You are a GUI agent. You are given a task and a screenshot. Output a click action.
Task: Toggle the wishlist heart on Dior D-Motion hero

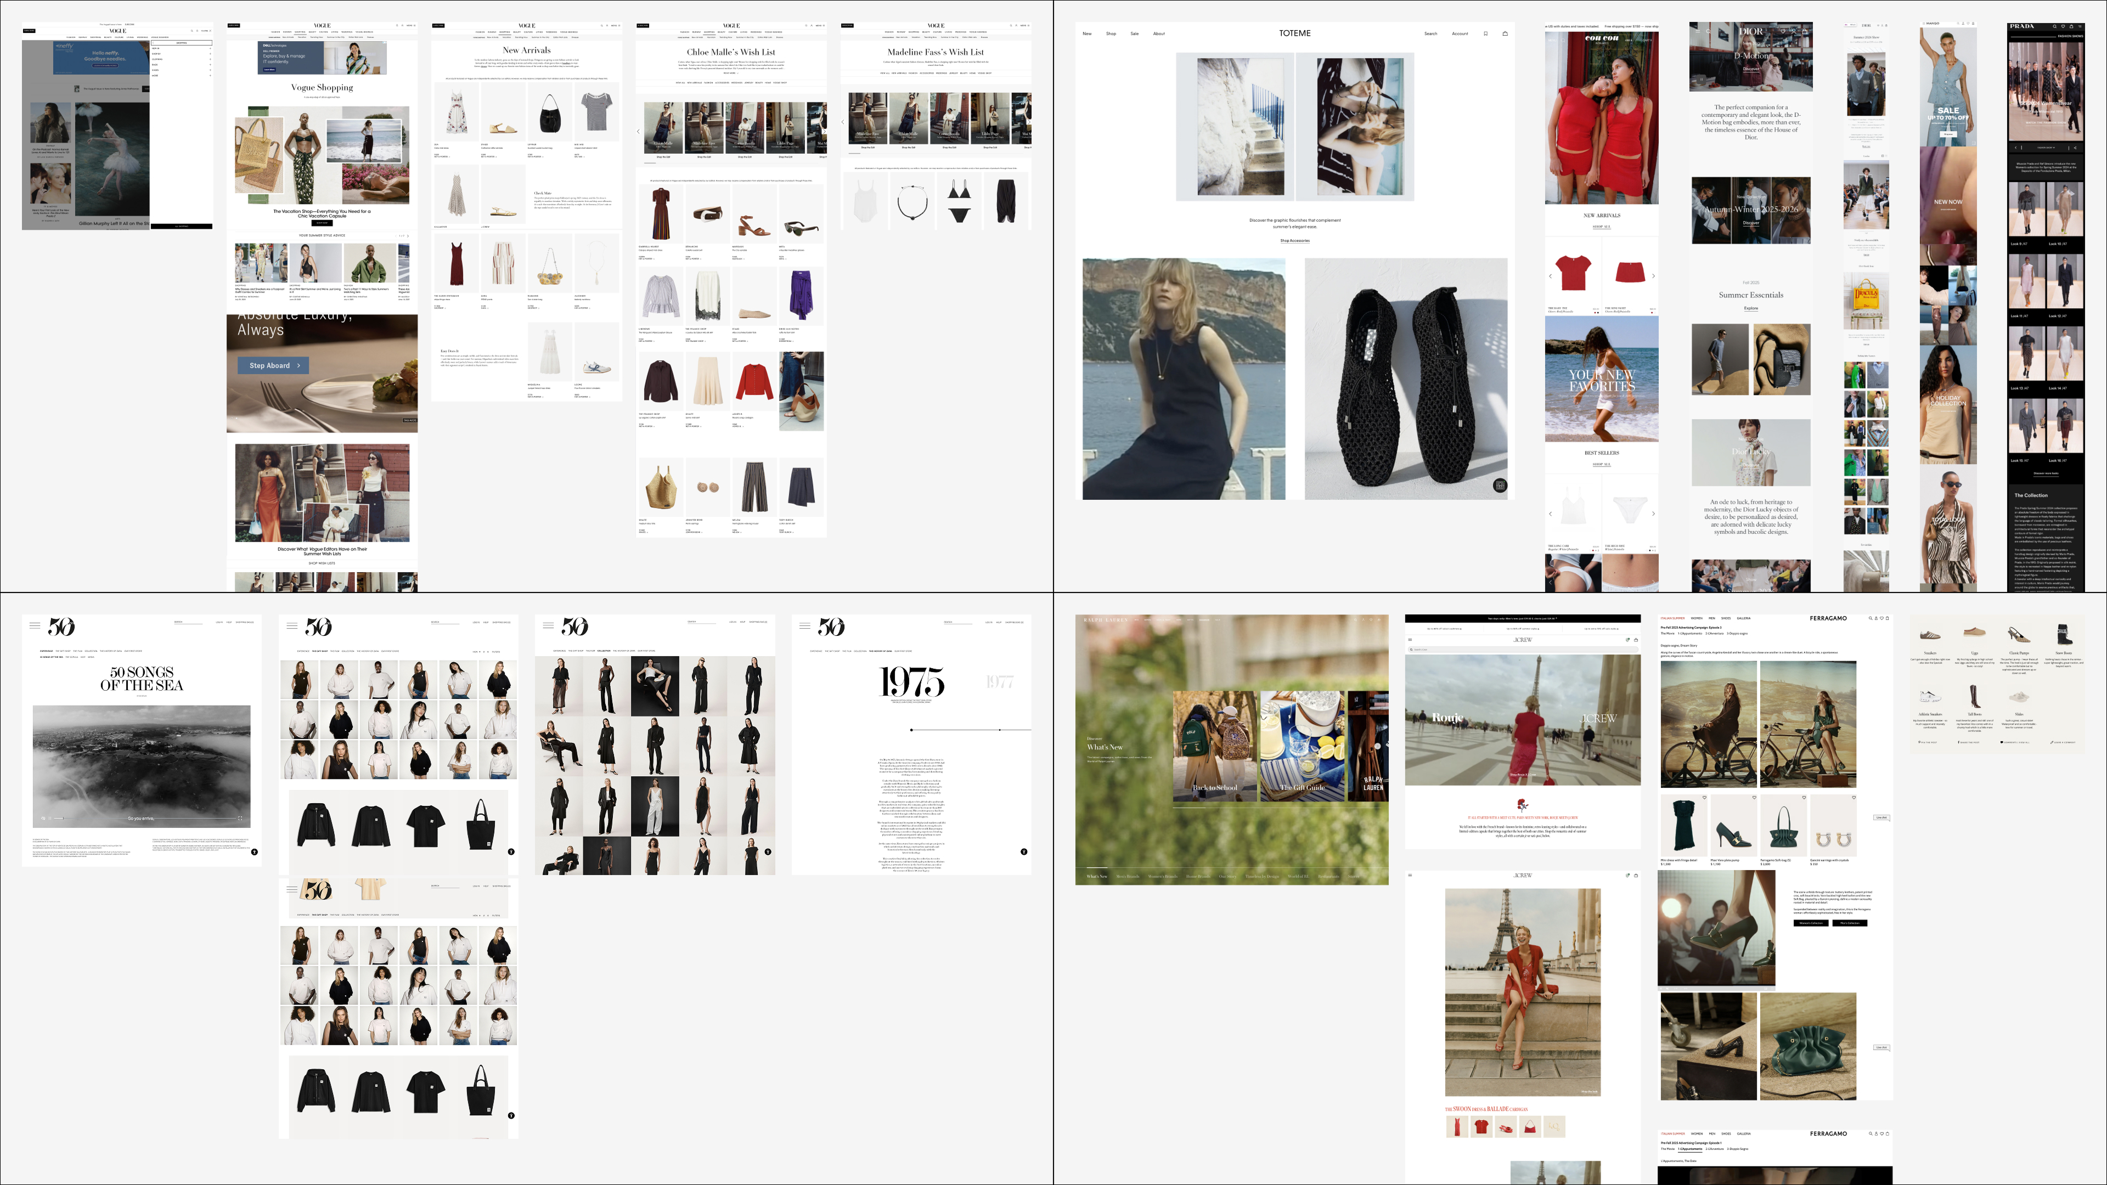pyautogui.click(x=1783, y=31)
